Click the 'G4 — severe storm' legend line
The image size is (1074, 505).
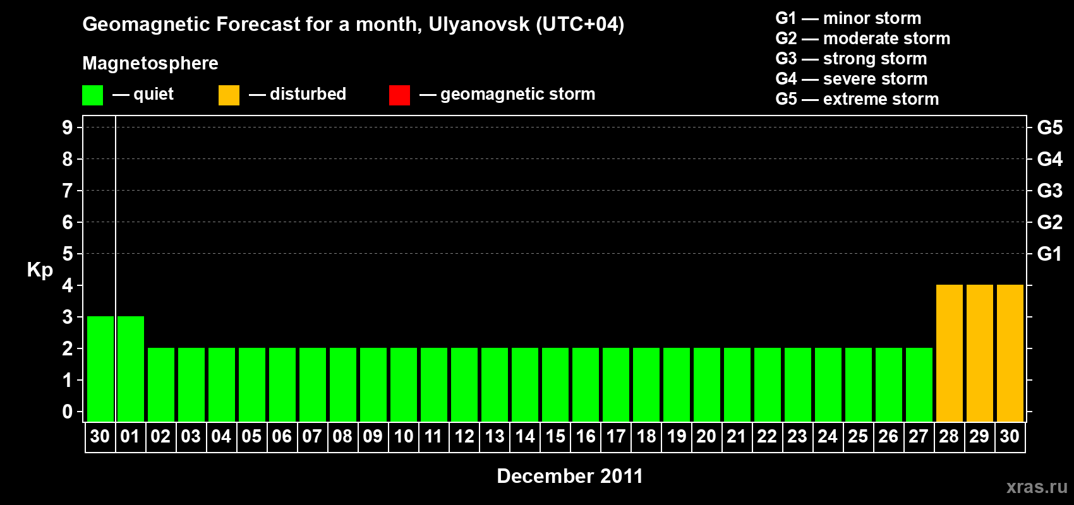tap(851, 79)
